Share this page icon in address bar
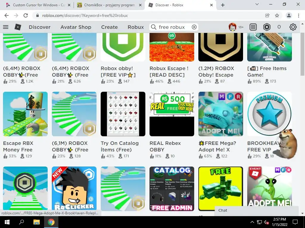The height and width of the screenshot is (228, 305). point(267,15)
